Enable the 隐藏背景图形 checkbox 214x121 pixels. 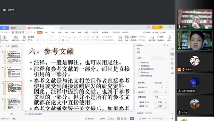(139, 76)
